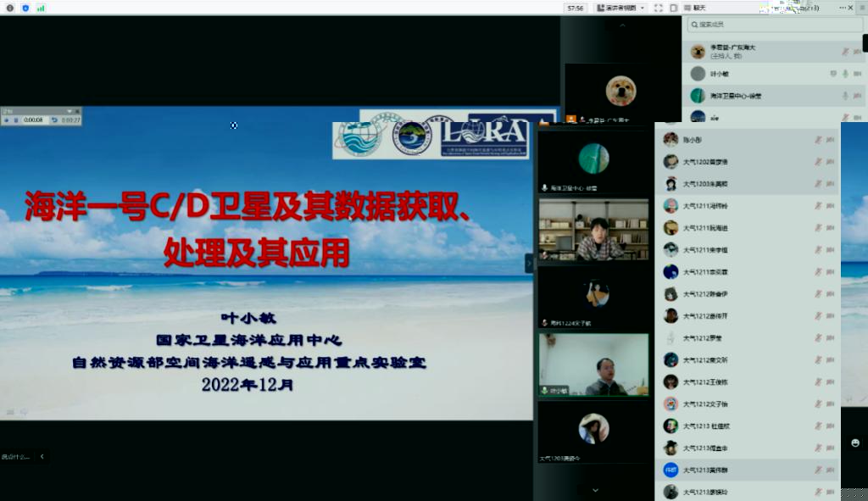This screenshot has width=868, height=501.
Task: Check the green network signal icon
Action: pyautogui.click(x=41, y=8)
